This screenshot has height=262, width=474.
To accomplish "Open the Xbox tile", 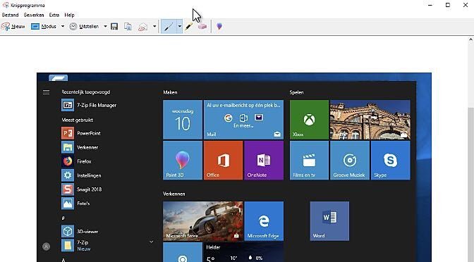I will point(309,120).
